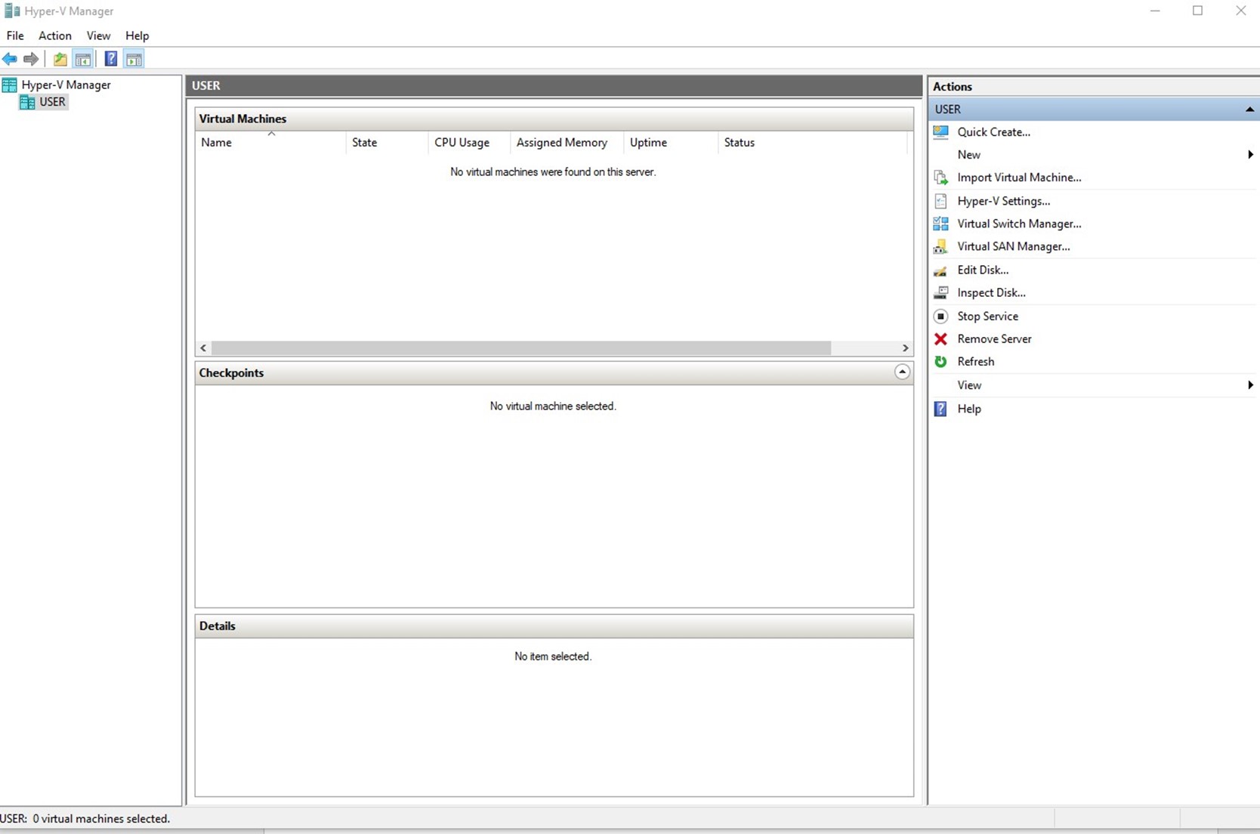Click the forward arrow toolbar icon
The height and width of the screenshot is (834, 1260).
click(x=31, y=59)
